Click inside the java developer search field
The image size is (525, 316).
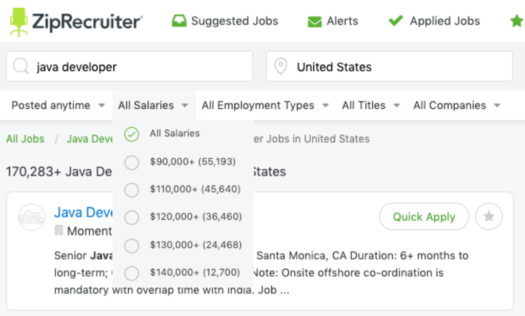click(x=128, y=66)
